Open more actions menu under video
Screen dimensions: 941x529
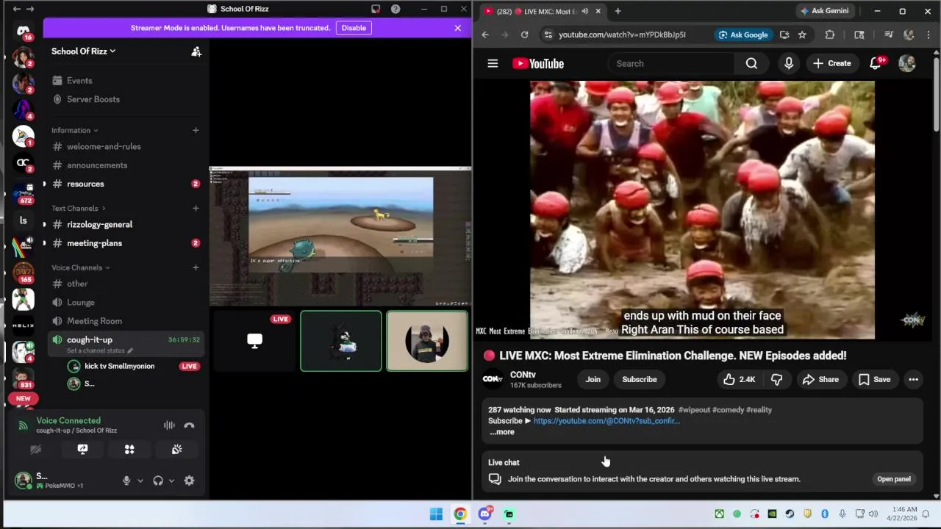coord(913,379)
